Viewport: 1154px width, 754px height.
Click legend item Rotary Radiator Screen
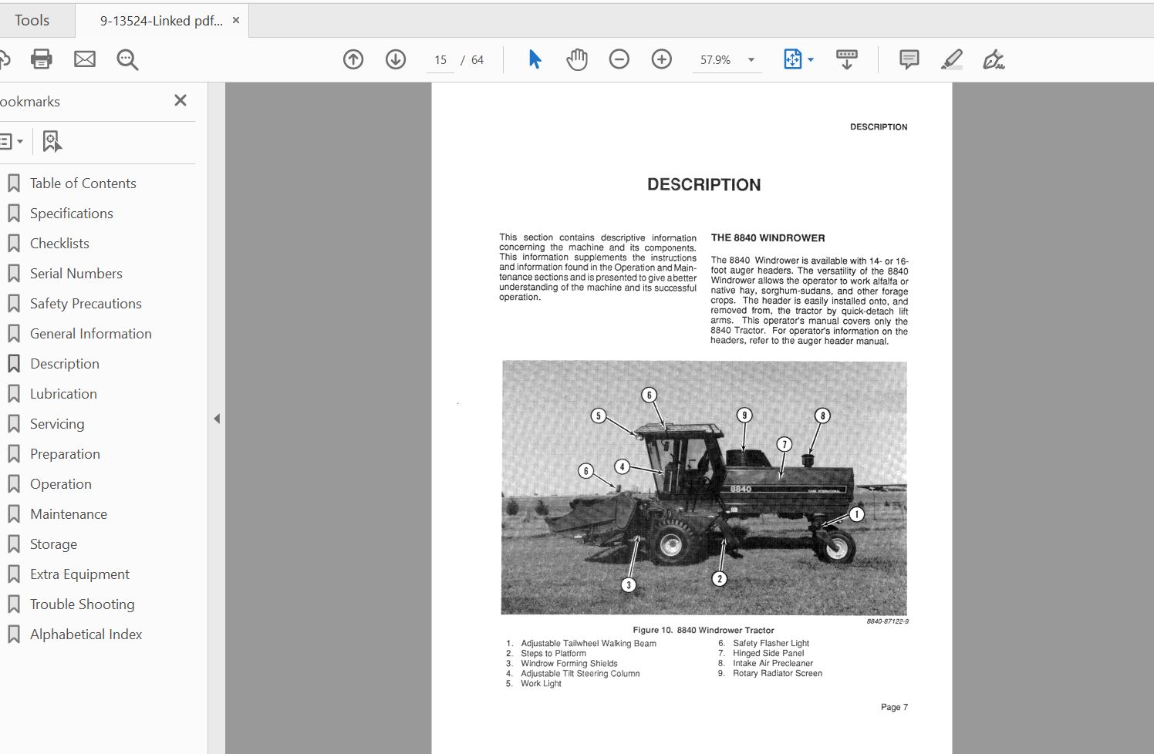coord(778,673)
